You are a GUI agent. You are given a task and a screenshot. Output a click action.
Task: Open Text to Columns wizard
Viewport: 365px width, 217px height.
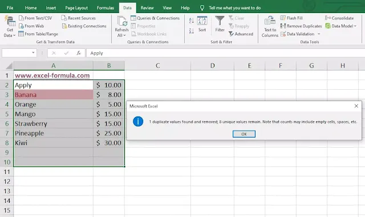[x=270, y=27]
